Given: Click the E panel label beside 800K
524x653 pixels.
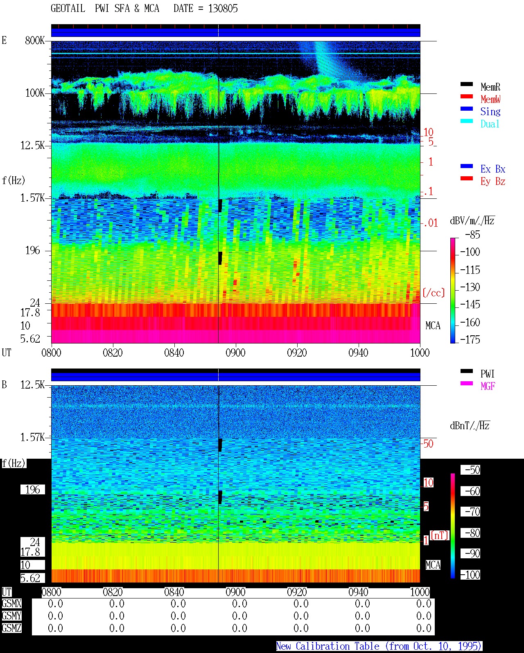Looking at the screenshot, I should pos(4,40).
